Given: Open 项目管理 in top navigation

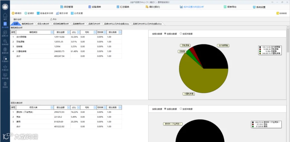Looking at the screenshot, I should (x=67, y=7).
